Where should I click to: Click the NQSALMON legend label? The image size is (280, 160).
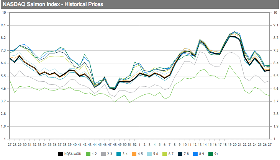click(73, 154)
